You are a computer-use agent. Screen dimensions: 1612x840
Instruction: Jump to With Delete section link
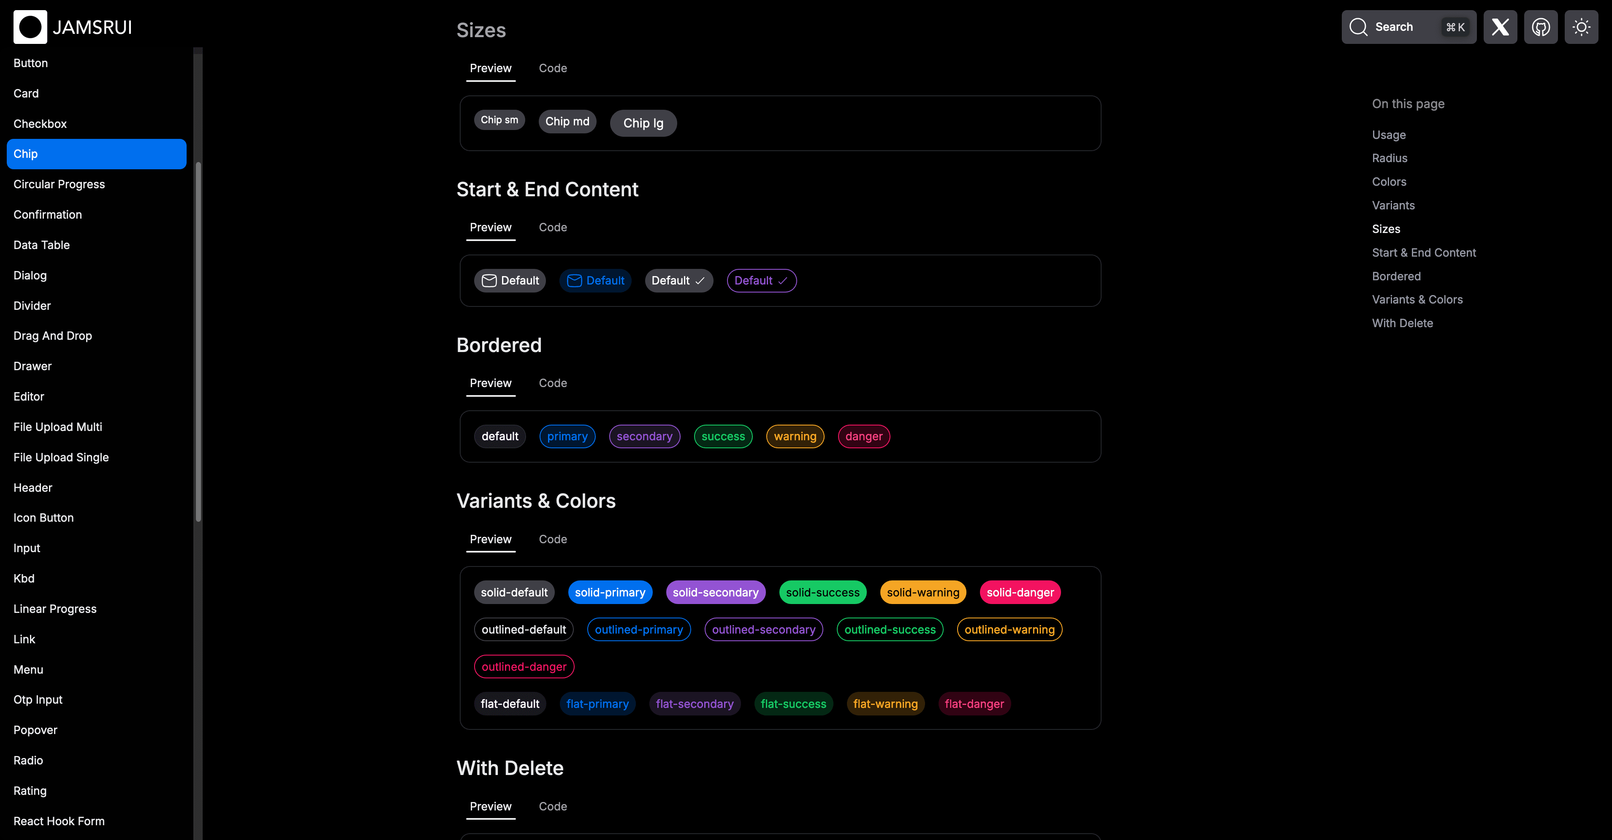(x=1402, y=323)
